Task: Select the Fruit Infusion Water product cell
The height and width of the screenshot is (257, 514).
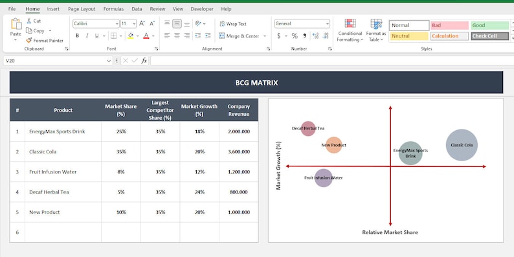Action: pos(63,172)
